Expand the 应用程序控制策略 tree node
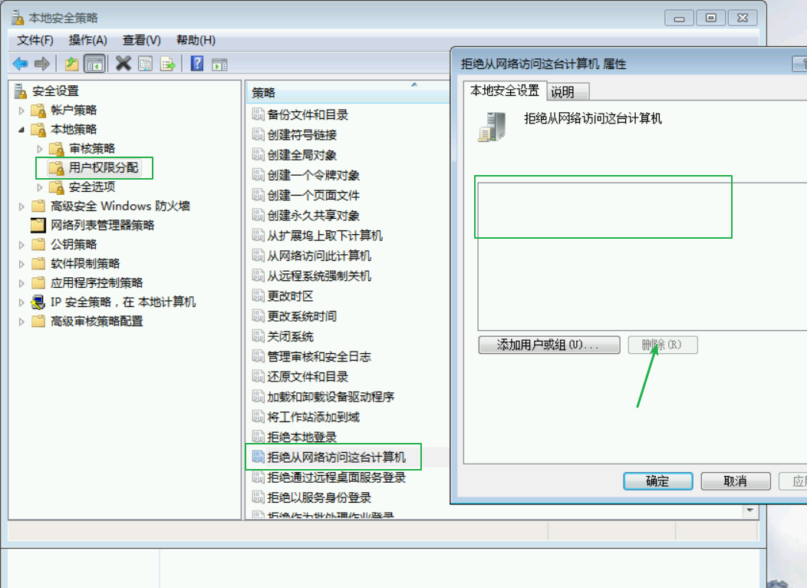 click(x=21, y=283)
